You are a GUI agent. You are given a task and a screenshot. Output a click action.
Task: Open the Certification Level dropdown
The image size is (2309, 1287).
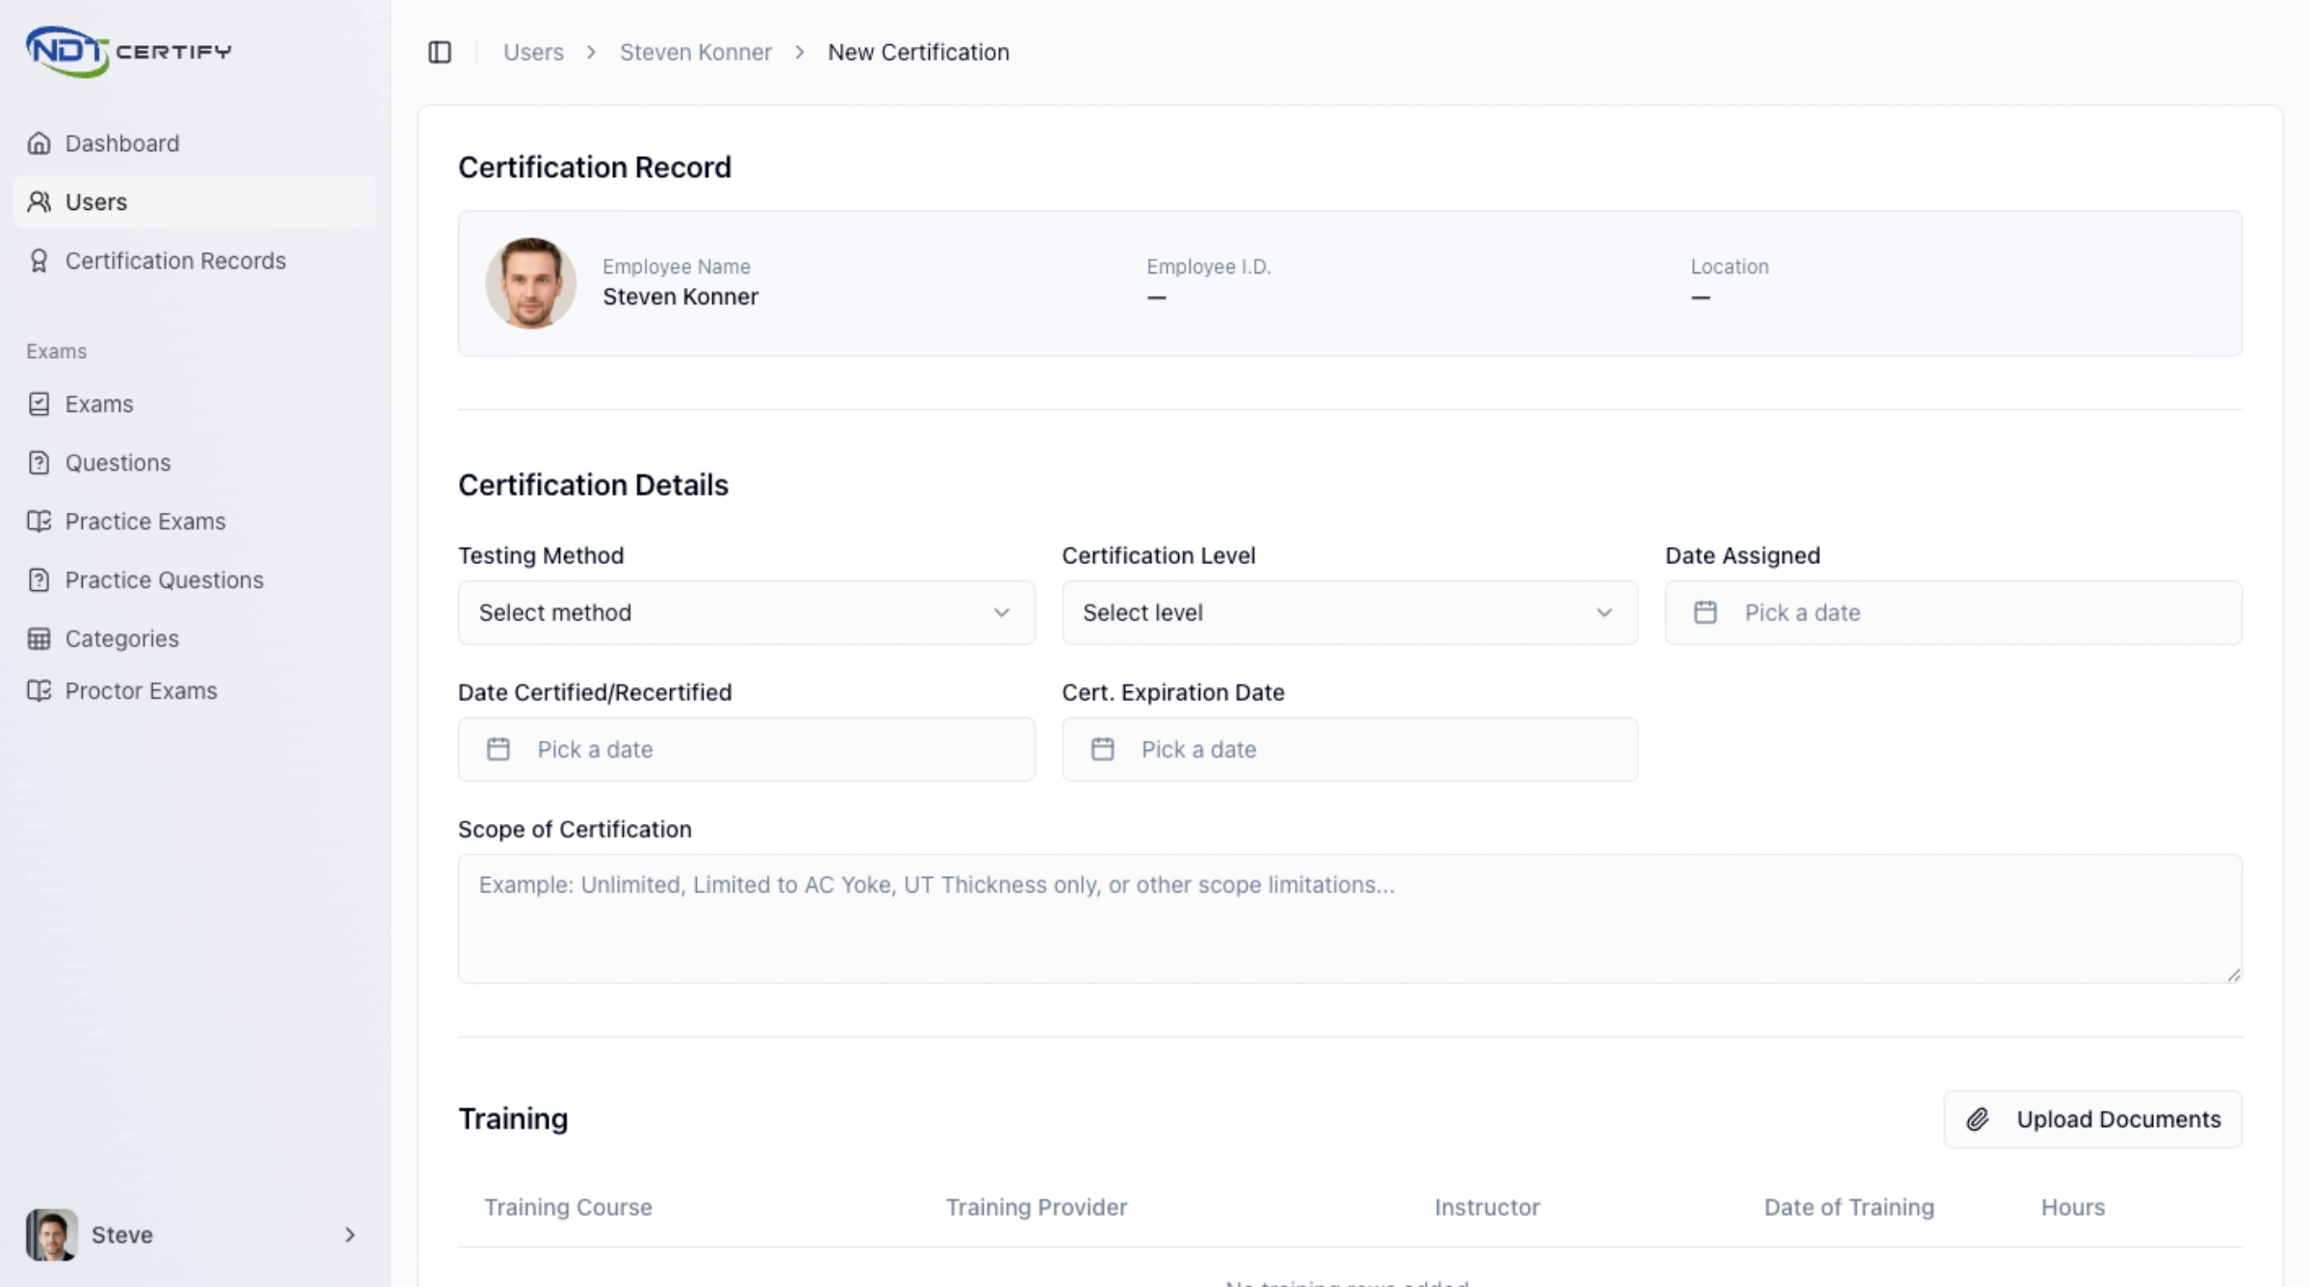(x=1349, y=612)
